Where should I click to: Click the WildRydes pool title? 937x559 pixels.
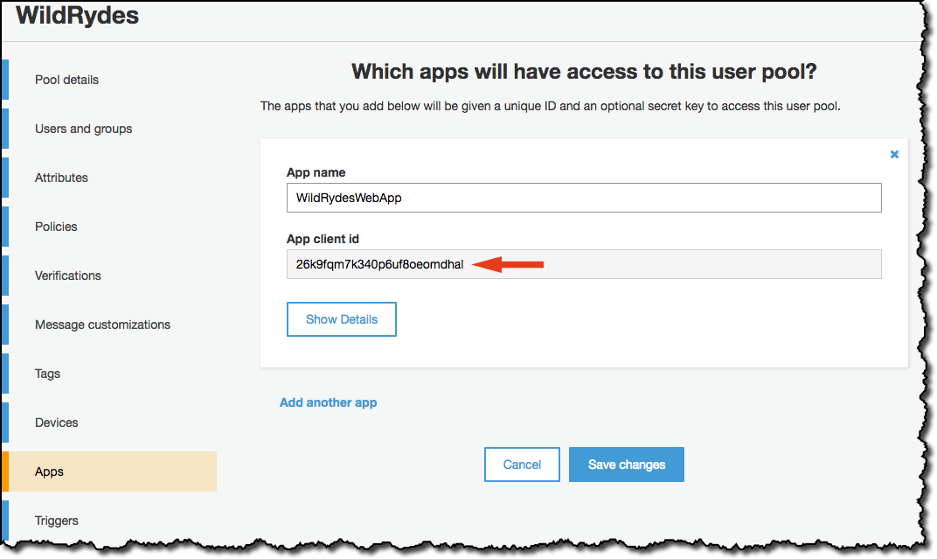[76, 15]
